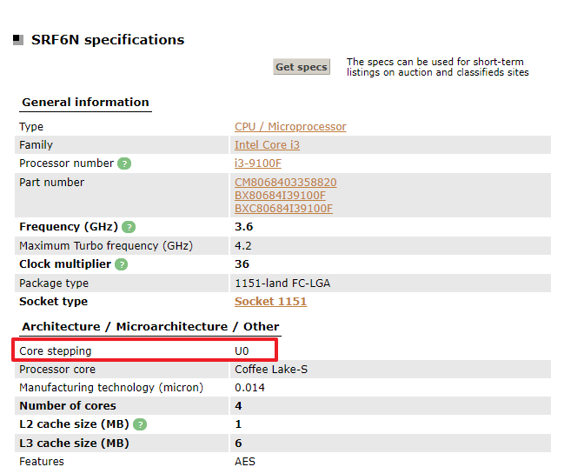Select the Core stepping row label
Screen dimensions: 564x467
pos(55,351)
